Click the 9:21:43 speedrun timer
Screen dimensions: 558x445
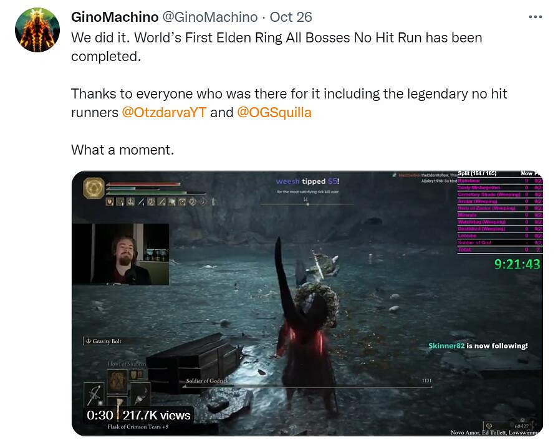(x=517, y=264)
